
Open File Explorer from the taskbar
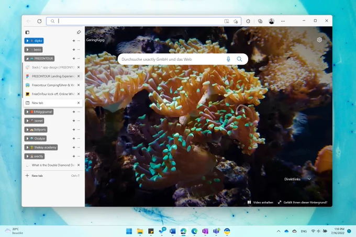point(140,231)
